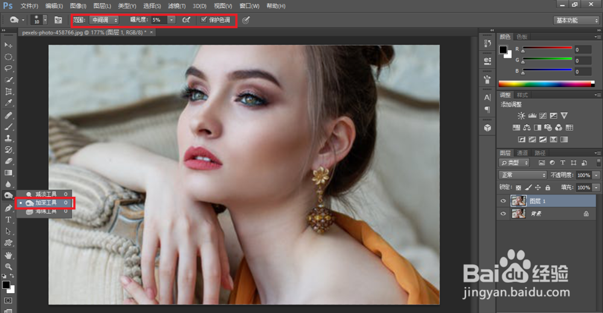Add a Brightness/Contrast adjustment
The height and width of the screenshot is (313, 603).
pos(521,116)
